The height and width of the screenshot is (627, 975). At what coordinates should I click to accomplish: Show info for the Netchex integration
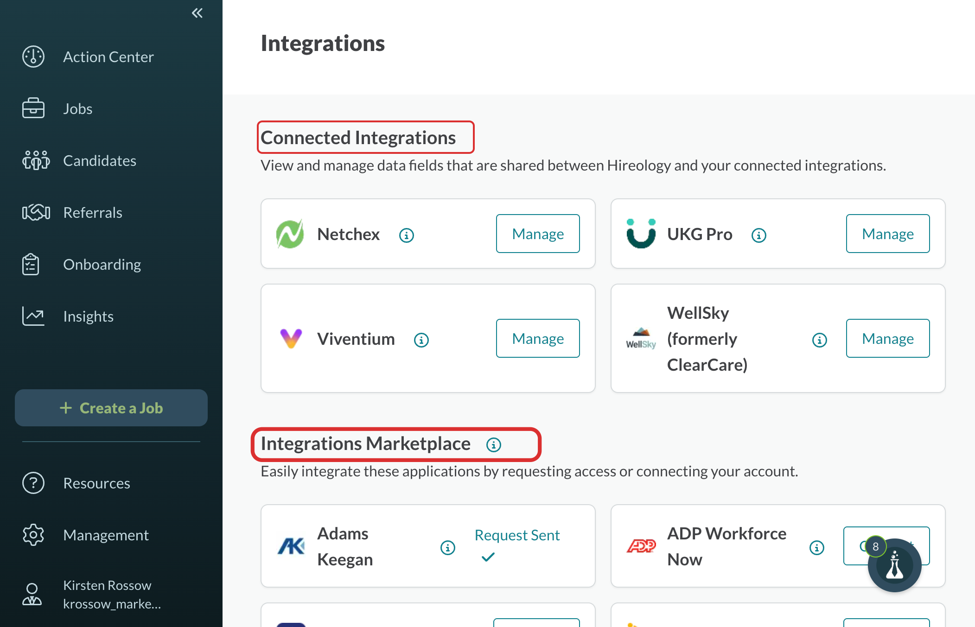tap(407, 235)
